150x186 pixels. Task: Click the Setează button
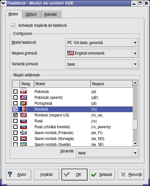102,175
